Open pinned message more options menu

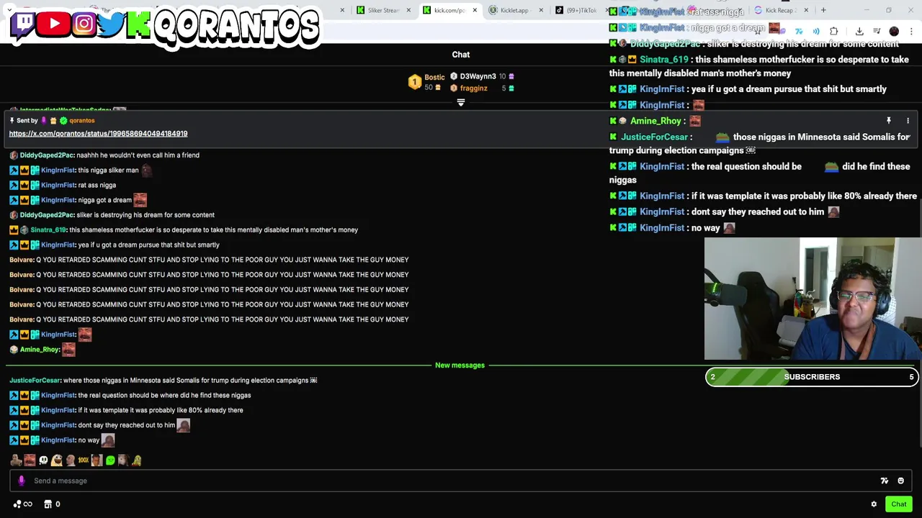click(908, 121)
